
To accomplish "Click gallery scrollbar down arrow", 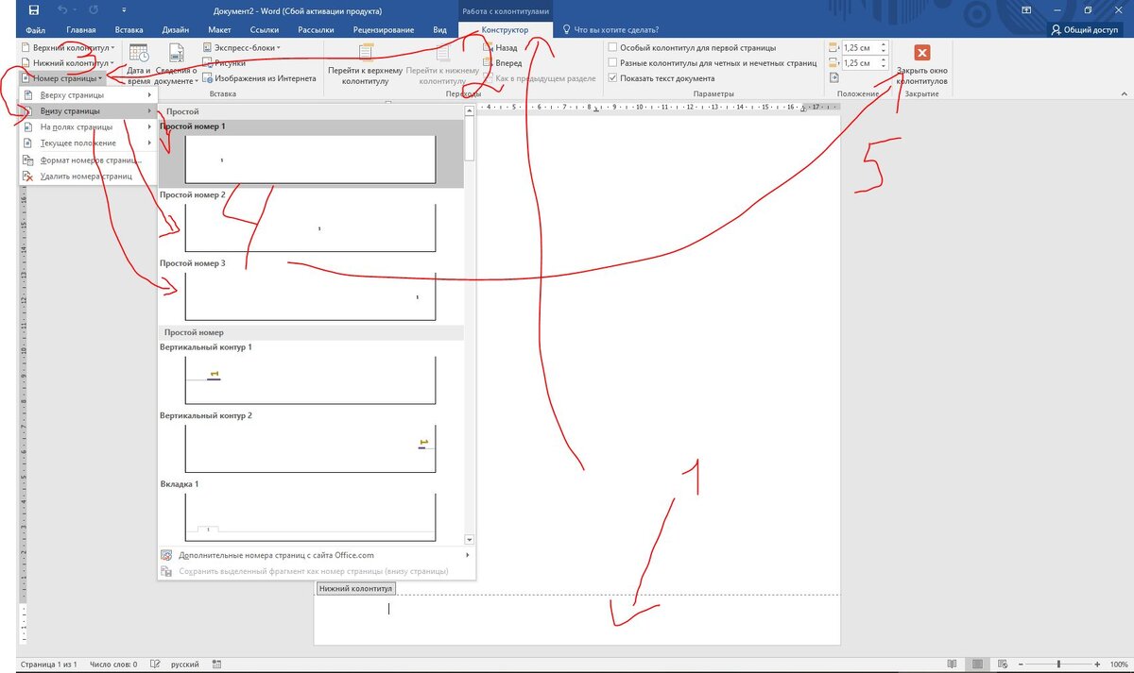I will 470,539.
